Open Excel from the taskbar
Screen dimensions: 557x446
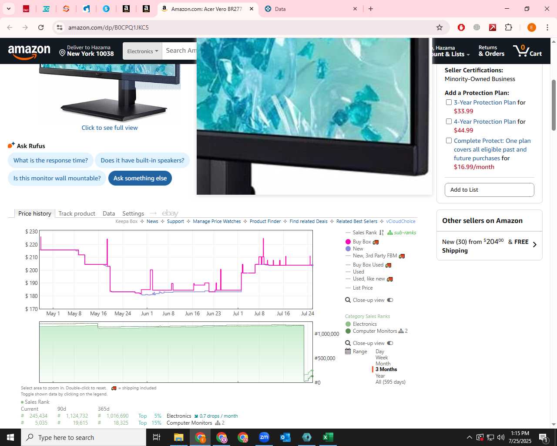[x=328, y=437]
